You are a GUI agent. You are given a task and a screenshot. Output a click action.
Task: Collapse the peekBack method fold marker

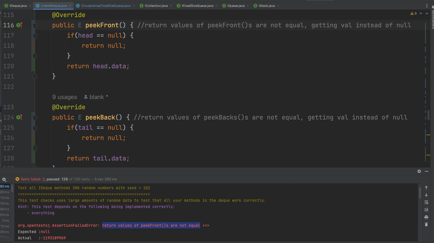pos(35,118)
